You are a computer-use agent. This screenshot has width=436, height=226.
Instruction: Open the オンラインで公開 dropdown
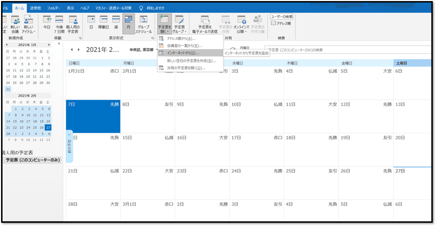(241, 24)
